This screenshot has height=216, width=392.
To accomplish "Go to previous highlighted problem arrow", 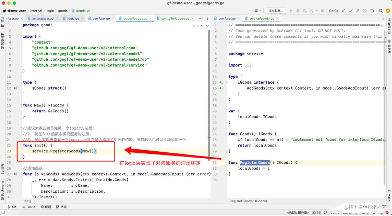I will [202, 26].
